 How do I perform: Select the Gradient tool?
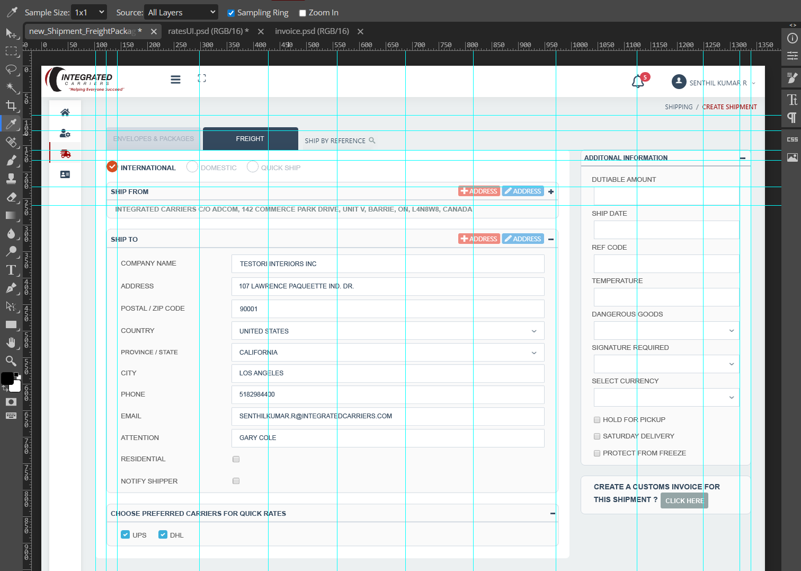click(x=11, y=215)
